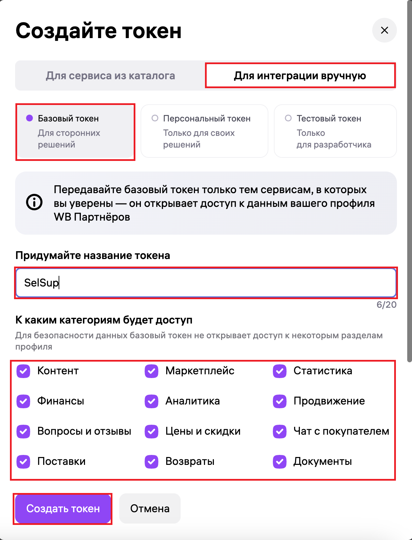Screen dimensions: 412x540
Task: Uncheck the "Продвижение" checkbox
Action: click(280, 401)
